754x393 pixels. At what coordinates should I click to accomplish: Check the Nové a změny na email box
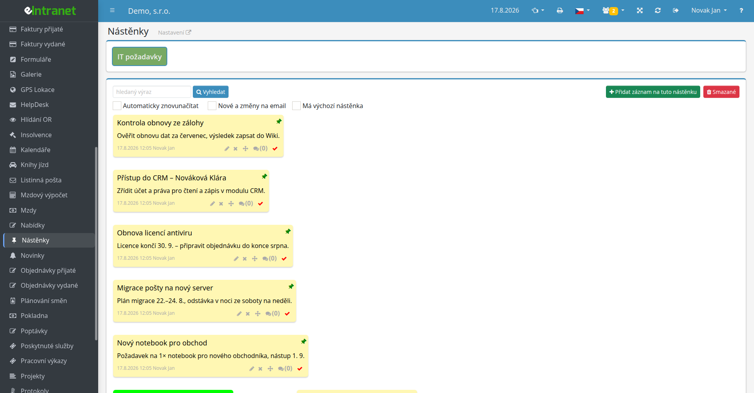[212, 106]
